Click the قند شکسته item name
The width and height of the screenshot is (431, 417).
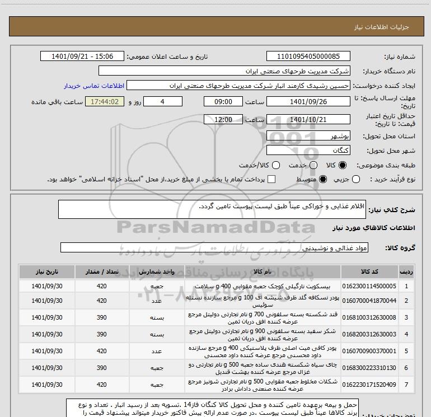[x=263, y=318]
